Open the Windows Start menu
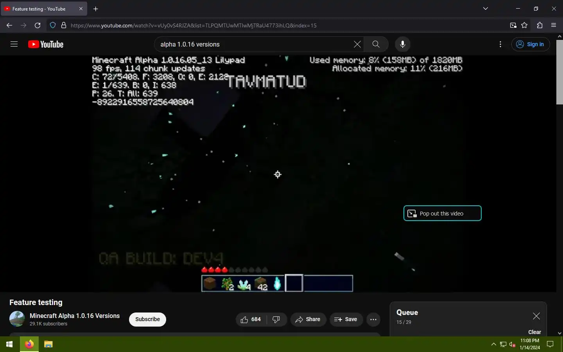 9,344
